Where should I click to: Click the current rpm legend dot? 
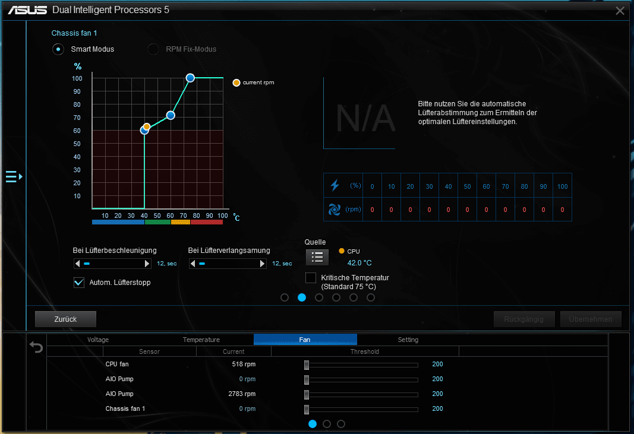click(236, 83)
